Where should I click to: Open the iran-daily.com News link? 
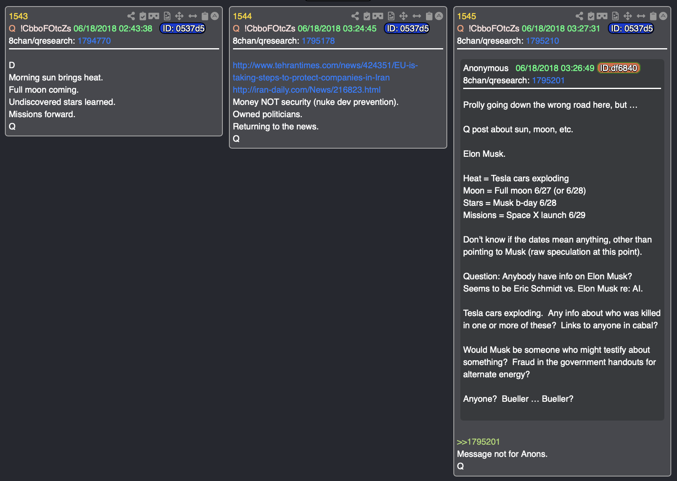(x=307, y=90)
